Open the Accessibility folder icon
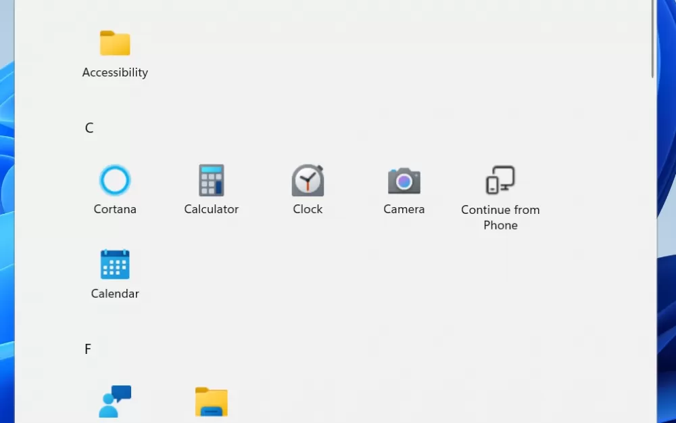The height and width of the screenshot is (423, 676). point(115,43)
